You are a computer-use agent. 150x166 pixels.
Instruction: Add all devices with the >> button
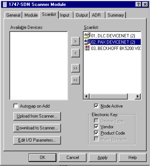(75, 68)
